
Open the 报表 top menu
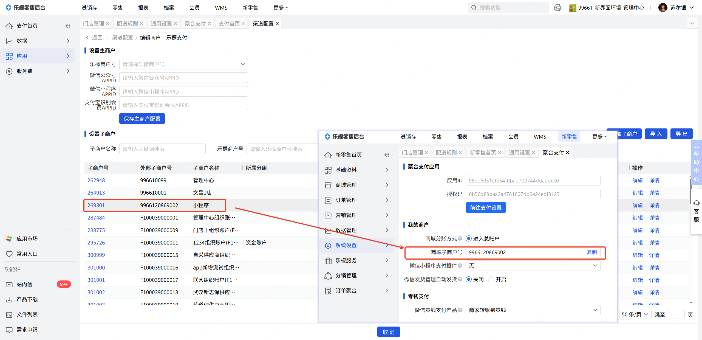(x=143, y=8)
